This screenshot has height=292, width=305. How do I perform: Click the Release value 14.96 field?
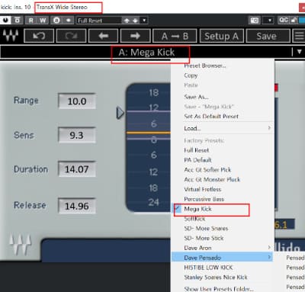click(x=77, y=206)
